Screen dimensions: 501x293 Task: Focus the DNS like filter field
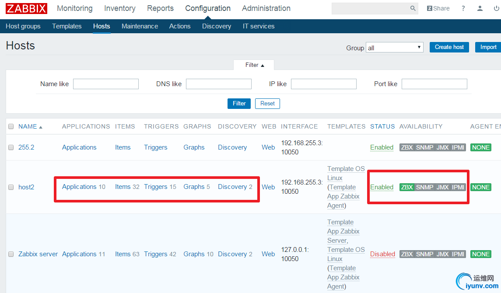[218, 84]
